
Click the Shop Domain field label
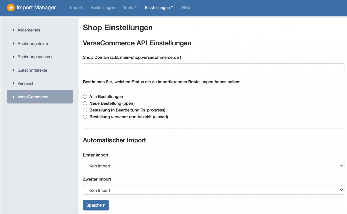[x=132, y=57]
